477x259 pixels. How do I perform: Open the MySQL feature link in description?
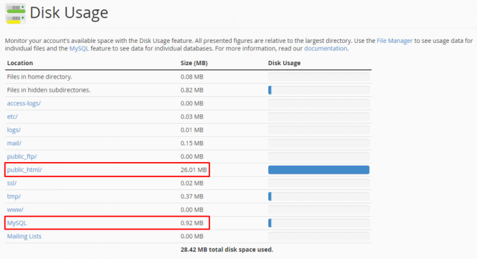pyautogui.click(x=78, y=48)
